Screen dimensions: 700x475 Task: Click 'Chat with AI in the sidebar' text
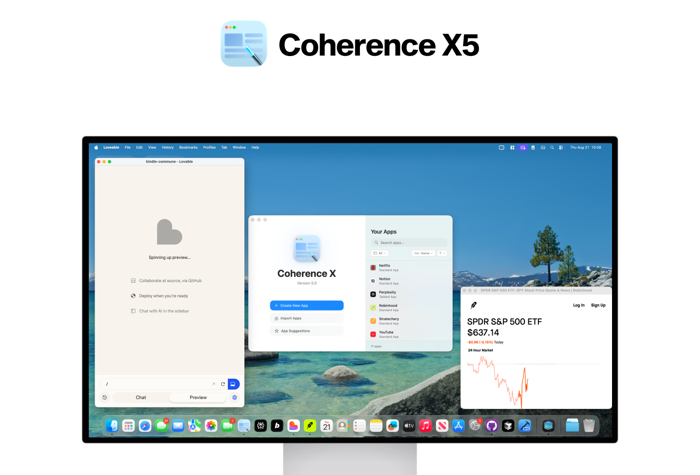click(164, 311)
